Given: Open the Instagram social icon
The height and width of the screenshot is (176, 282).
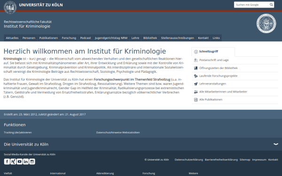Looking at the screenshot, I should click(32, 161).
